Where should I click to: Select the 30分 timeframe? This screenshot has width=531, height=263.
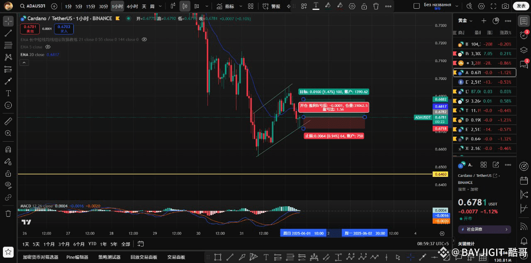103,6
